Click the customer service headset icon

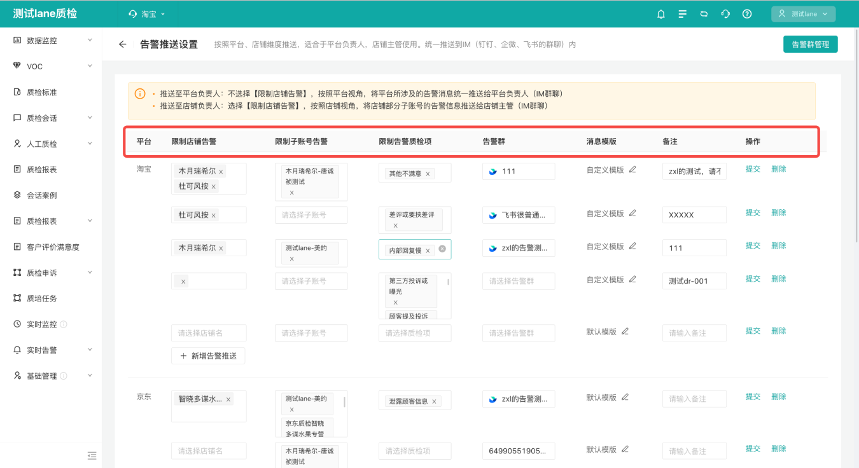725,14
